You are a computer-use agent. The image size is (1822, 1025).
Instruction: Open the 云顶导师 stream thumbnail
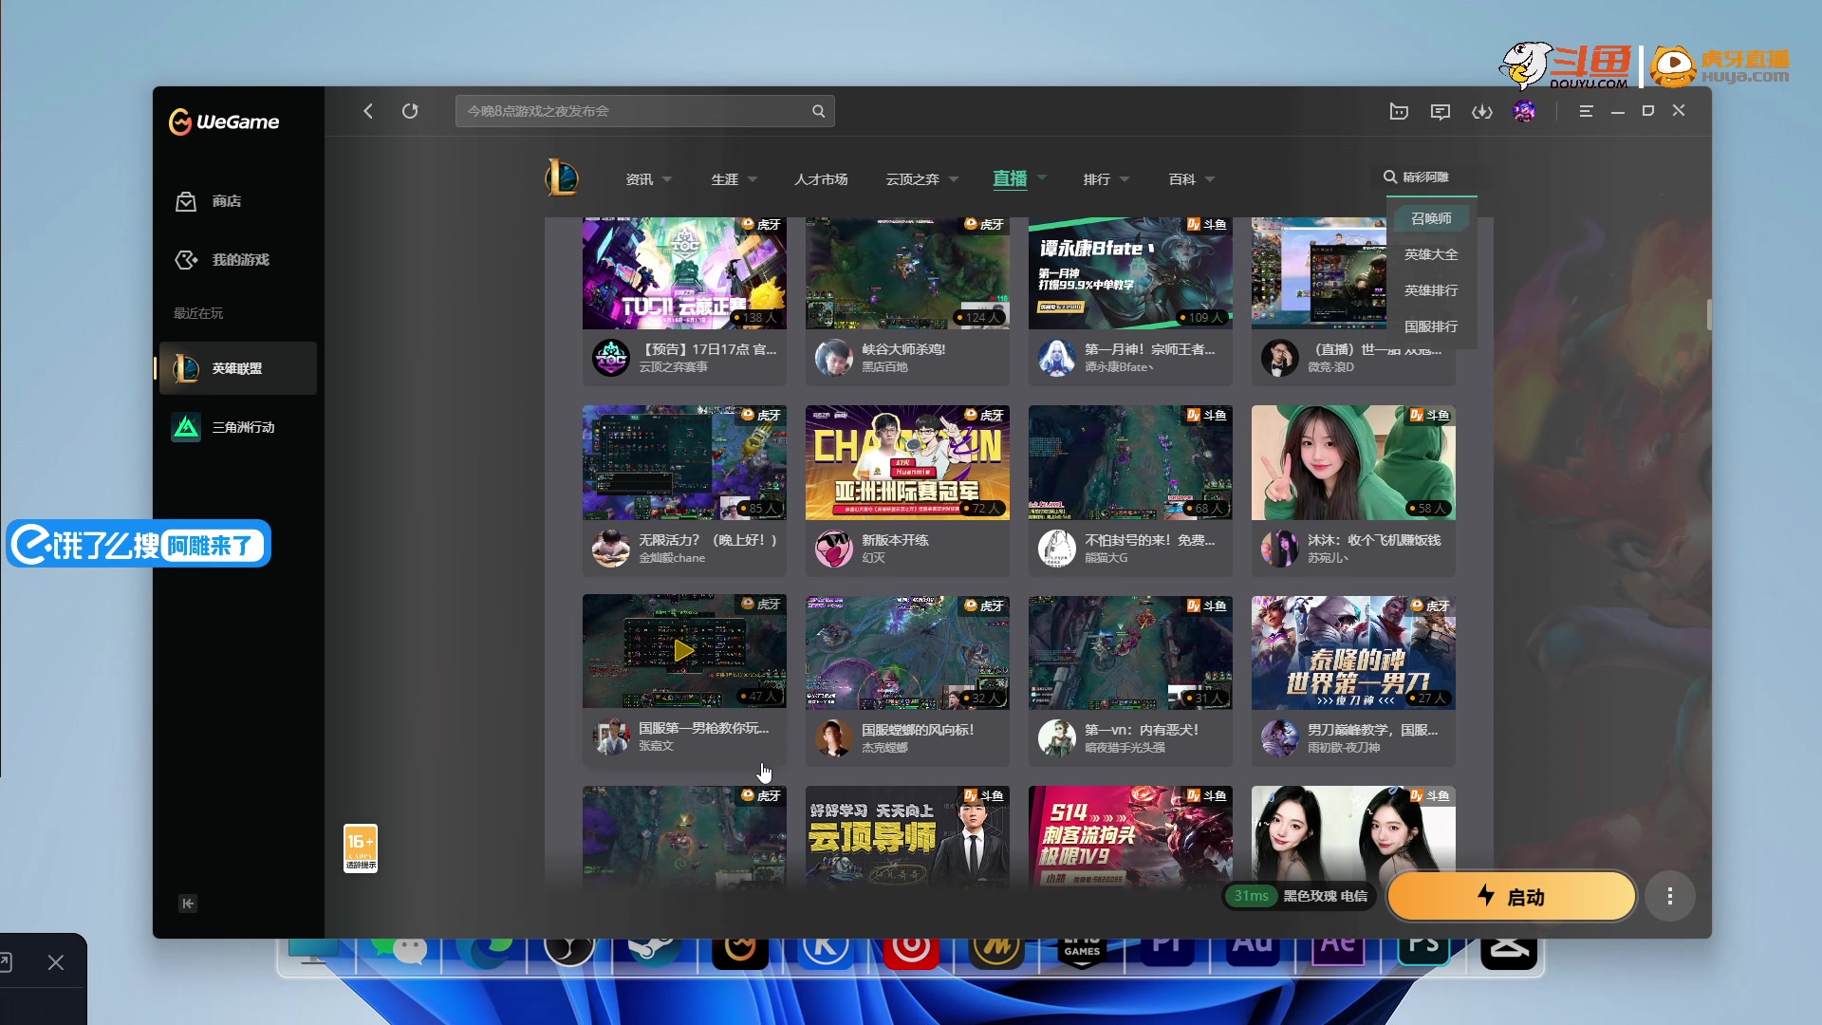pyautogui.click(x=907, y=837)
